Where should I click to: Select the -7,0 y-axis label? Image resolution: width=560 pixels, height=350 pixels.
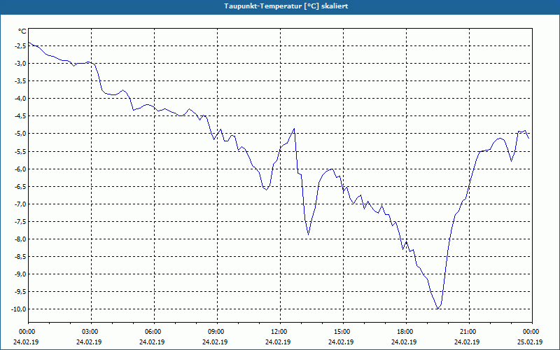(x=20, y=204)
